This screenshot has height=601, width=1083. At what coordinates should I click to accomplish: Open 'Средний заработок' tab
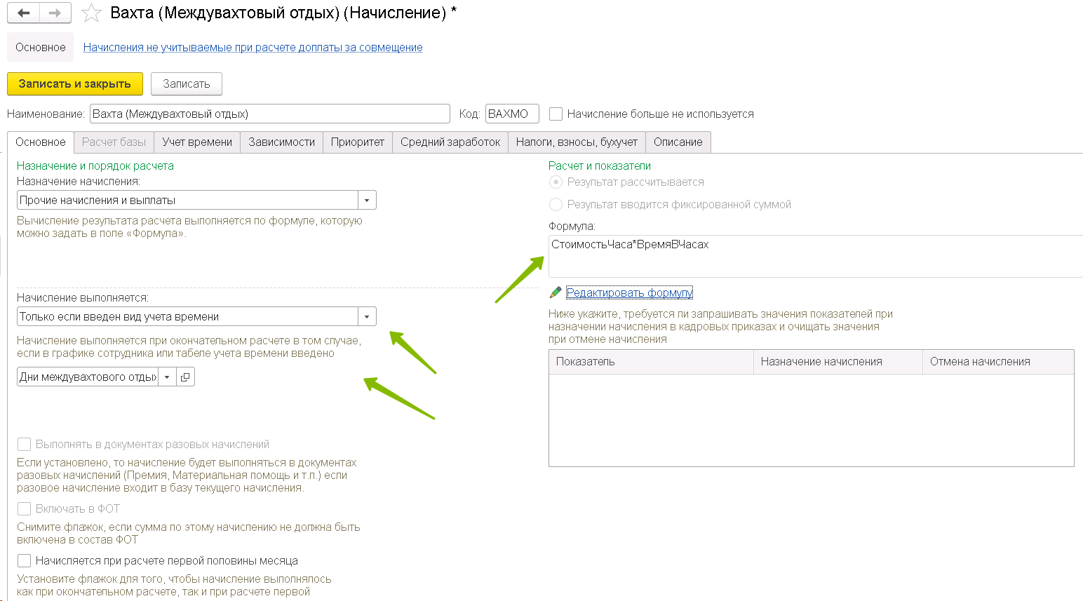point(450,142)
